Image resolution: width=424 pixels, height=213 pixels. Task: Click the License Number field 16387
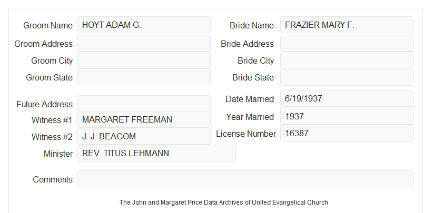tap(347, 133)
